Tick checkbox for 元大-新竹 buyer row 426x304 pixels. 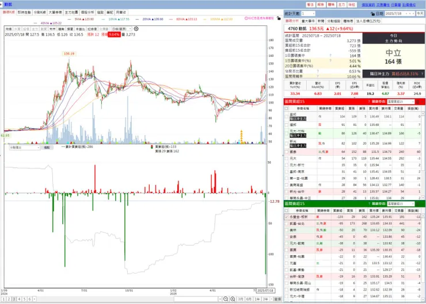(x=286, y=165)
